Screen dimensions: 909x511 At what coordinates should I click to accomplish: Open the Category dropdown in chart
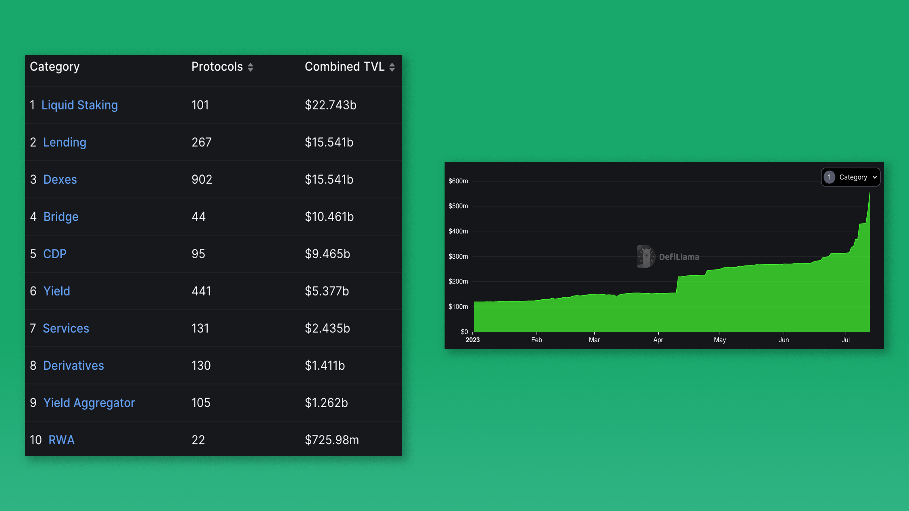[x=852, y=177]
